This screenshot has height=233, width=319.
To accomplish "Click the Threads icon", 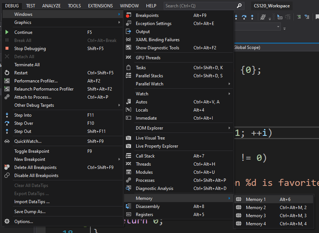I will (x=128, y=164).
